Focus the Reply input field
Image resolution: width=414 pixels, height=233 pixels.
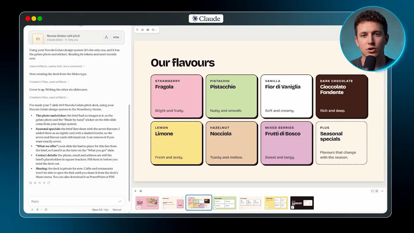pyautogui.click(x=76, y=201)
